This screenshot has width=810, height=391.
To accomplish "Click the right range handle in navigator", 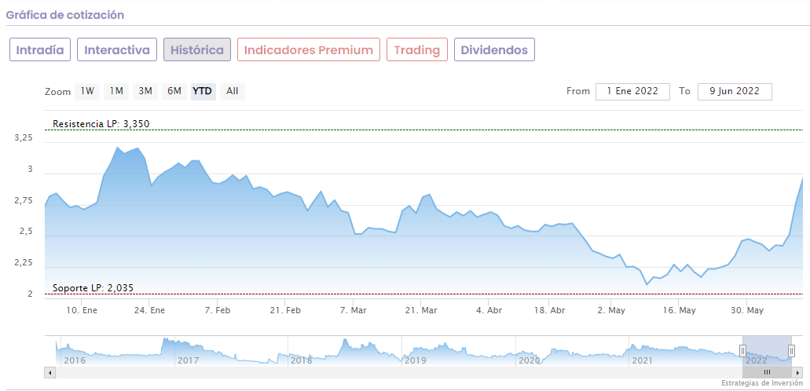I will coord(791,351).
